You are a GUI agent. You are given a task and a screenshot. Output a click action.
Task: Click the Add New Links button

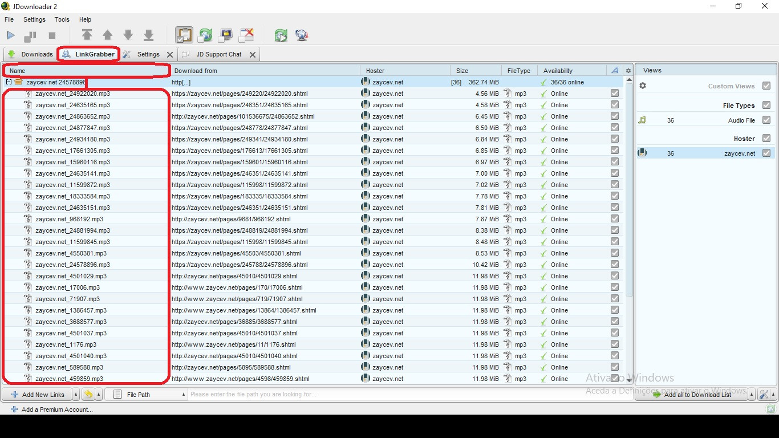37,394
